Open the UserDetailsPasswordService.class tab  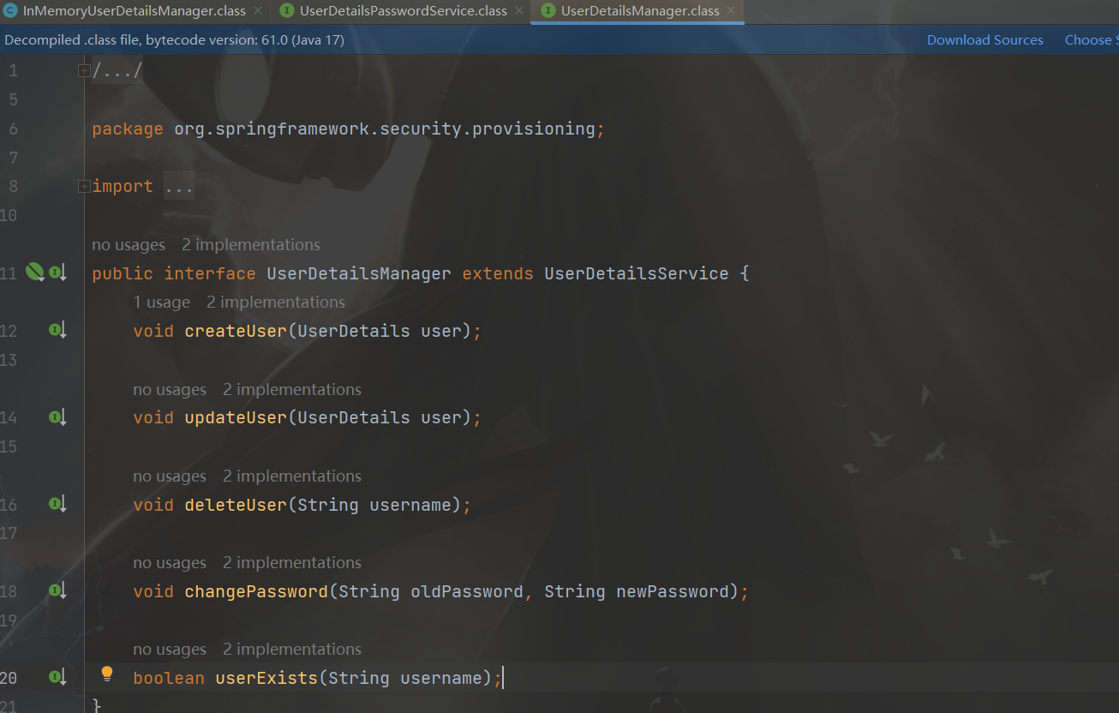coord(403,11)
